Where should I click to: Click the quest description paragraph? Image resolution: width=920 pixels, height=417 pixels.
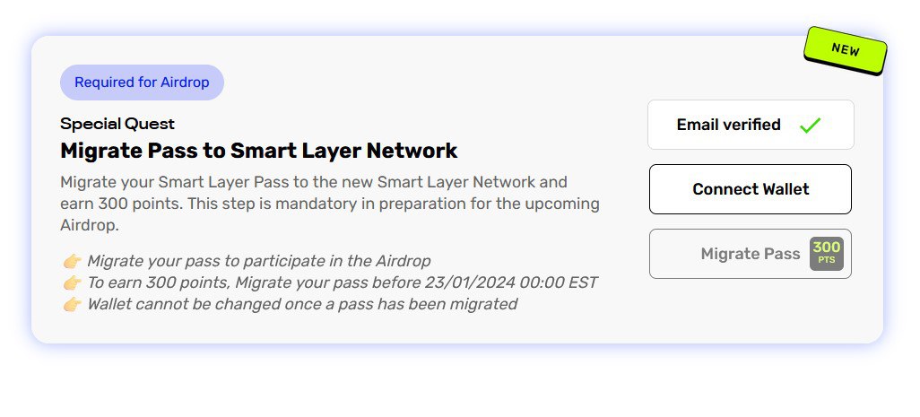[x=330, y=204]
